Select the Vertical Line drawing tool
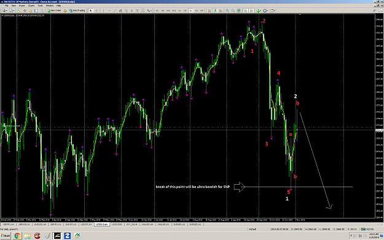Image resolution: width=384 pixels, height=240 pixels. (x=104, y=10)
